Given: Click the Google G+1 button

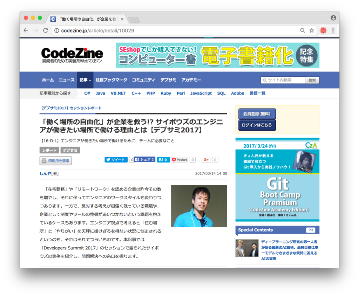Looking at the screenshot, I should click(206, 160).
